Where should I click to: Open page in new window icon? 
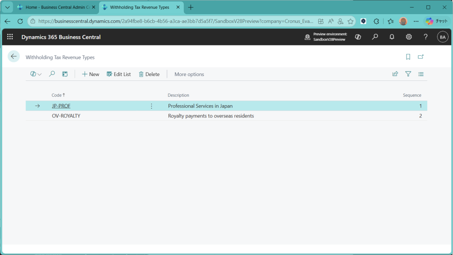pyautogui.click(x=421, y=57)
